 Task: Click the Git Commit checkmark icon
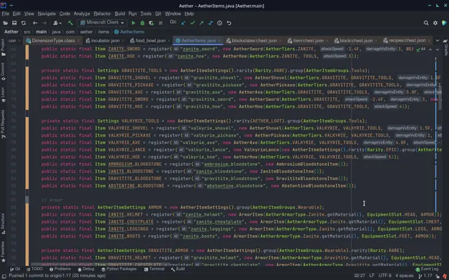[x=192, y=23]
